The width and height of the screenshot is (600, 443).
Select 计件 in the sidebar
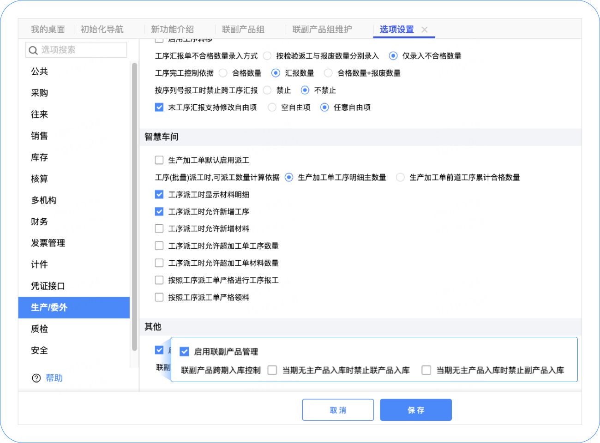coord(74,264)
